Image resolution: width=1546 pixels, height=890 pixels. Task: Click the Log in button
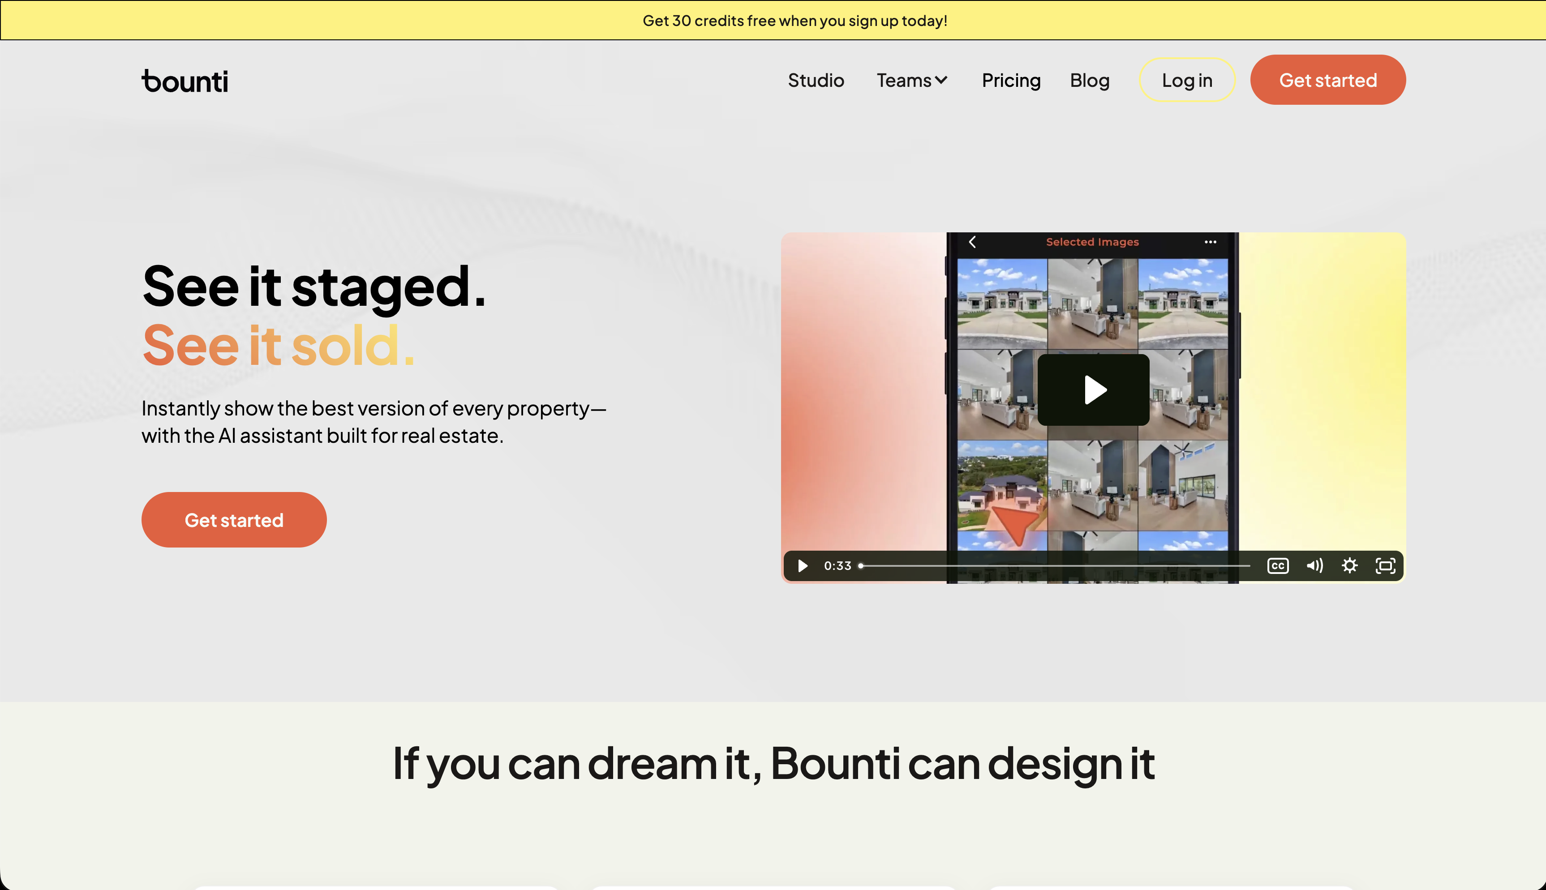(1186, 80)
